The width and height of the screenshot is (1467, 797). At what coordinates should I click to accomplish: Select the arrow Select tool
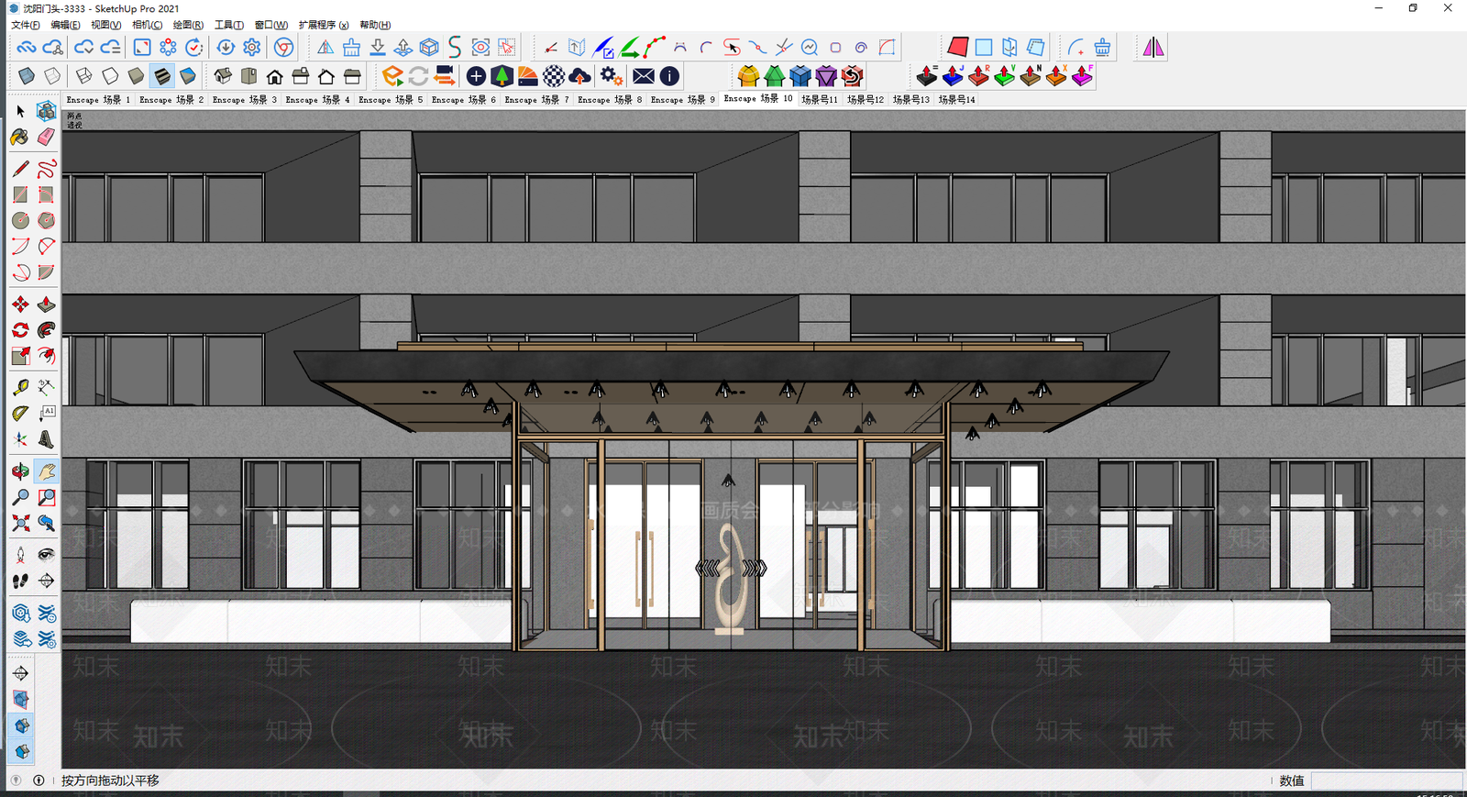click(x=20, y=111)
